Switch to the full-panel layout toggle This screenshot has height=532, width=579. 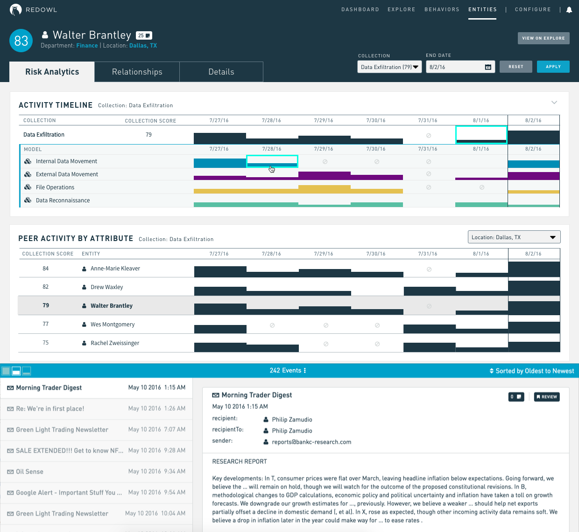(x=6, y=371)
